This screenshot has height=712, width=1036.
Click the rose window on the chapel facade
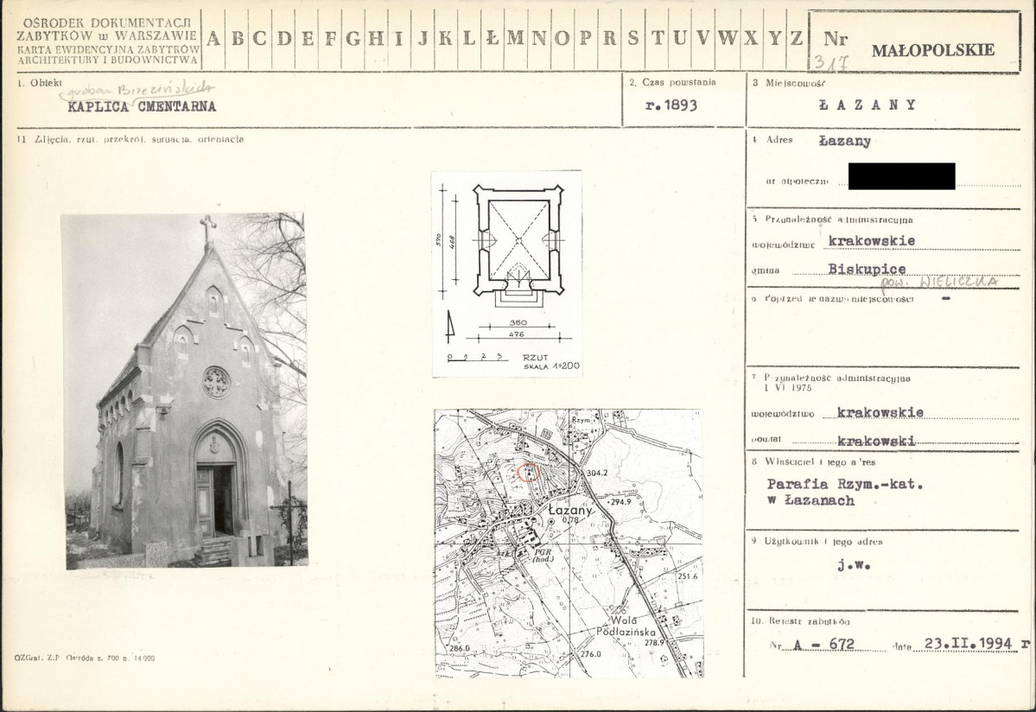(x=216, y=381)
